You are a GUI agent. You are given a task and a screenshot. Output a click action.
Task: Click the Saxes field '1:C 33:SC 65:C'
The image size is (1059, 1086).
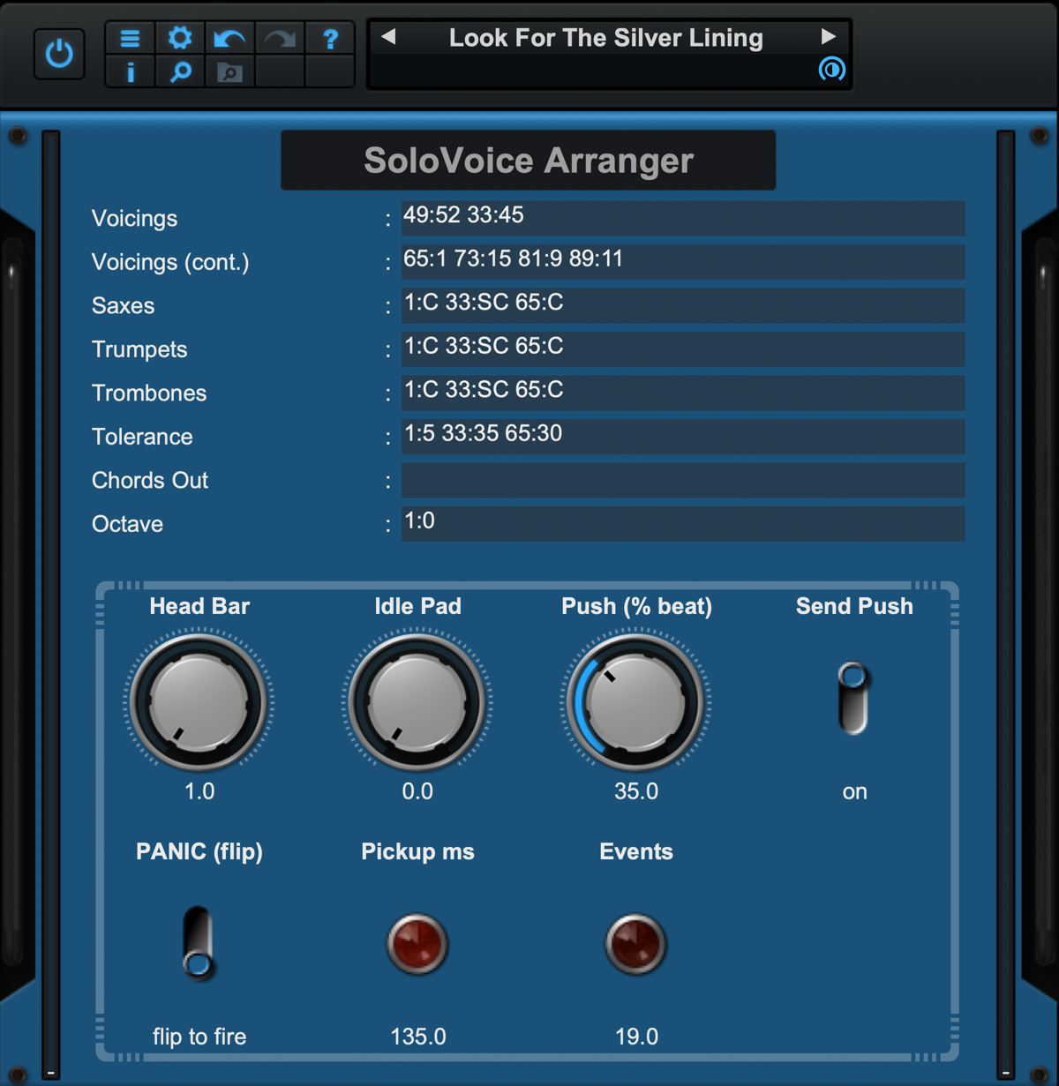[683, 305]
